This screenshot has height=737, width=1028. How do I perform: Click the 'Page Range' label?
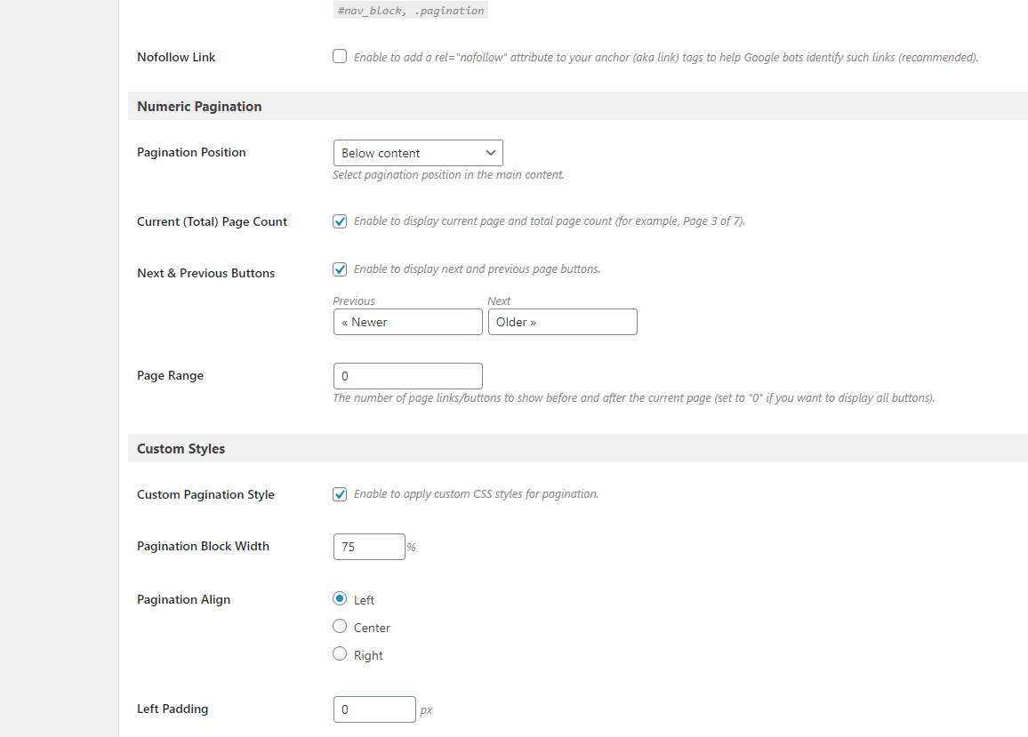pyautogui.click(x=171, y=376)
